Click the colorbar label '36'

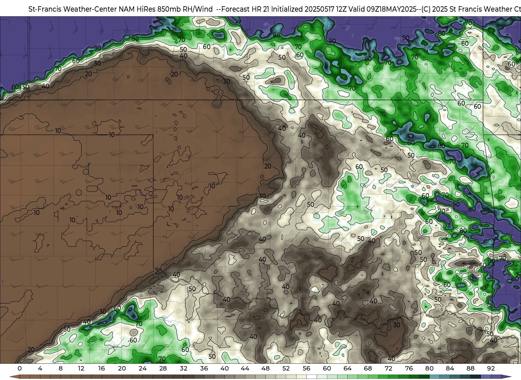(204, 368)
